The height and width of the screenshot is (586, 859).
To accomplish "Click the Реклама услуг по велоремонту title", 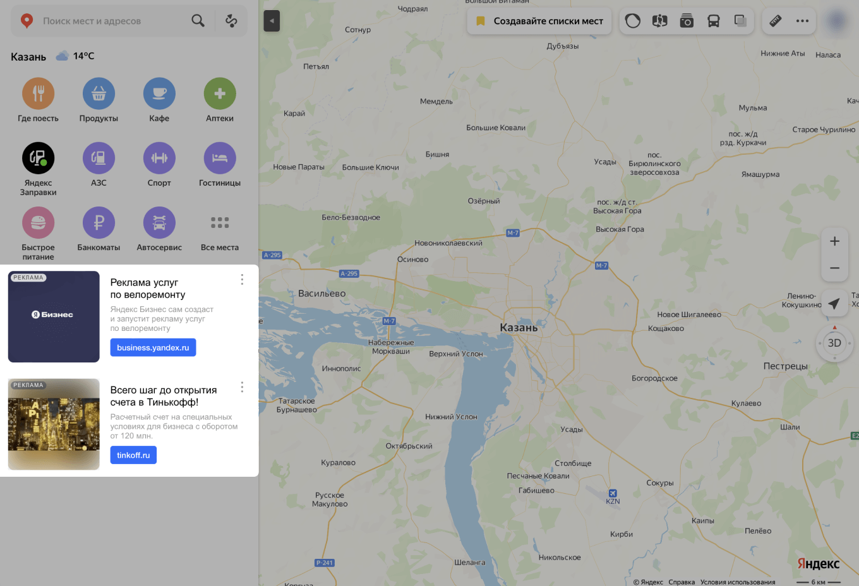I will pyautogui.click(x=148, y=289).
